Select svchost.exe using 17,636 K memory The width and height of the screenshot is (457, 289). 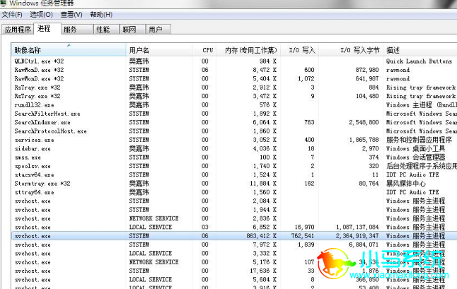pyautogui.click(x=234, y=271)
